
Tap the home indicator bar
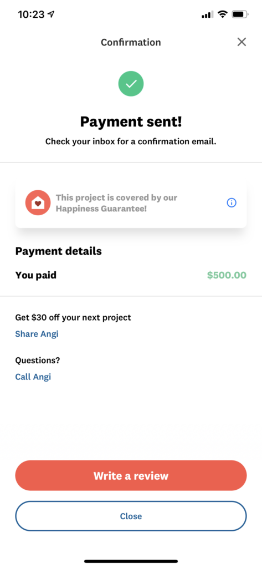click(x=131, y=561)
